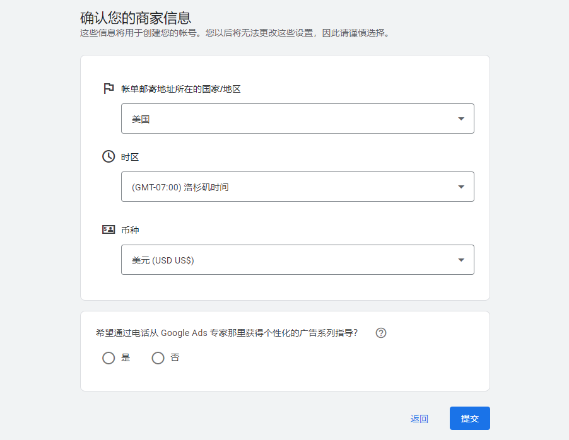Click the 美元 (USD US$) value text
The width and height of the screenshot is (569, 440).
click(163, 260)
